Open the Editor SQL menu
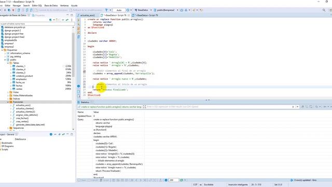Viewport: 332px width, 187px height. click(x=37, y=6)
